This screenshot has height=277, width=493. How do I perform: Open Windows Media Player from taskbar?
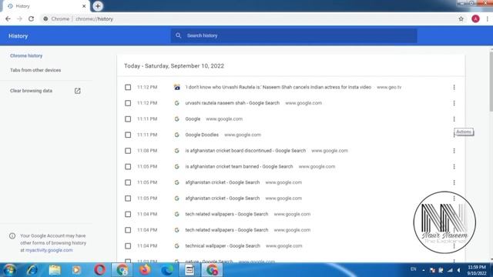tap(76, 270)
